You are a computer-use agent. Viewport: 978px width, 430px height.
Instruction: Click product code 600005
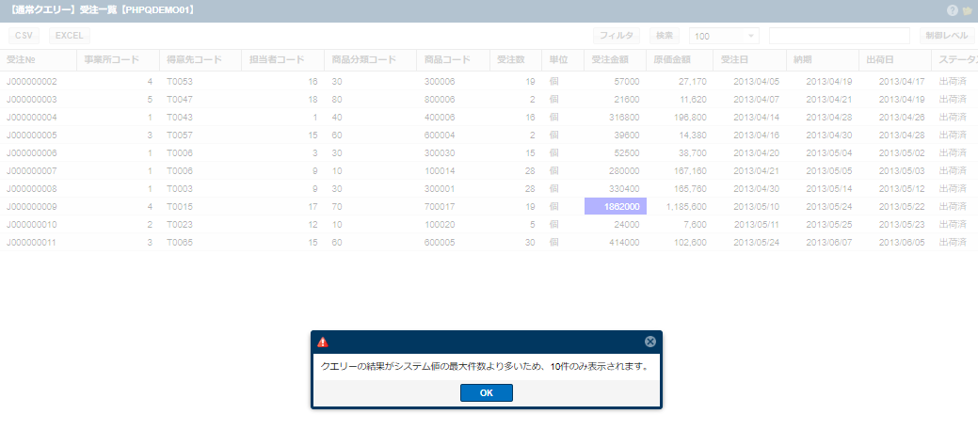[440, 243]
